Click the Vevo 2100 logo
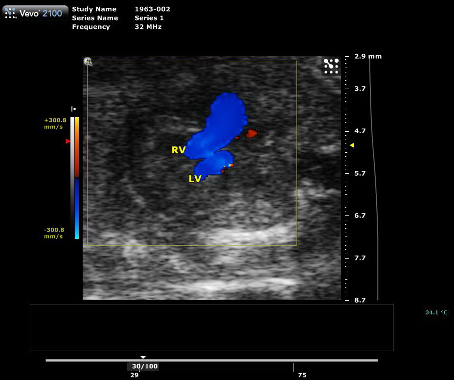The image size is (454, 380). [35, 13]
